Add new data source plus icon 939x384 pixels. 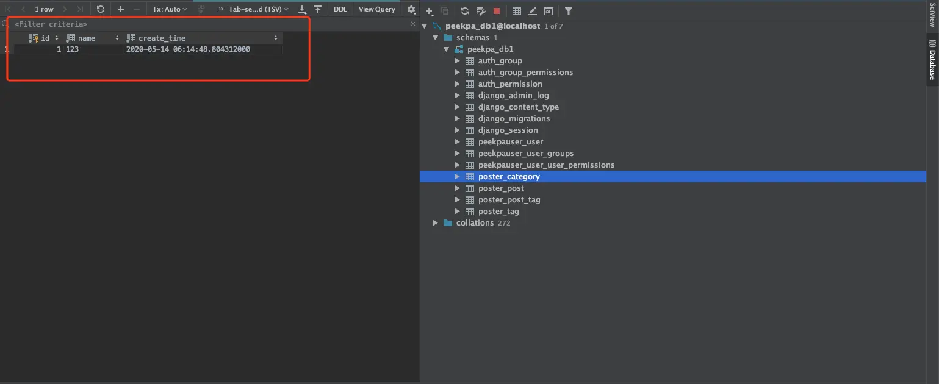[430, 11]
